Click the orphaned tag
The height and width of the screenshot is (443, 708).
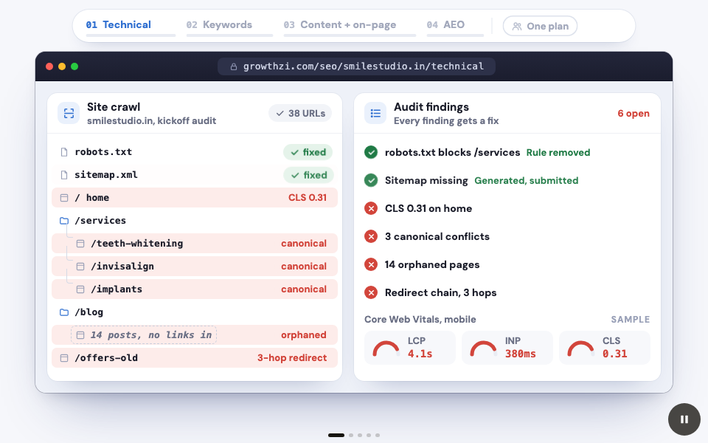click(303, 335)
